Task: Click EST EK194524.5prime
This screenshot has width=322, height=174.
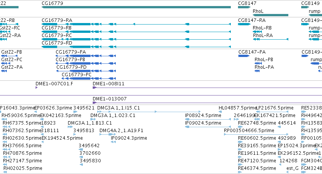Action: click(x=62, y=139)
